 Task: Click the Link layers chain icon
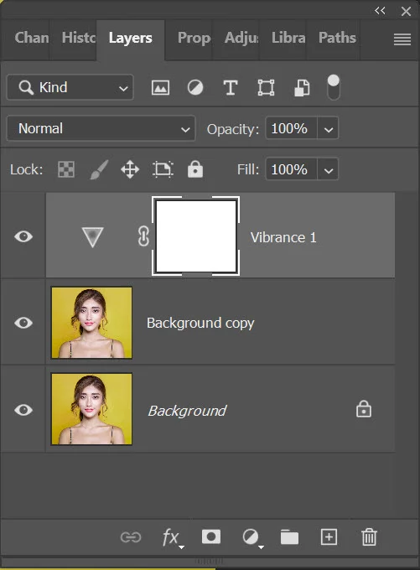131,537
